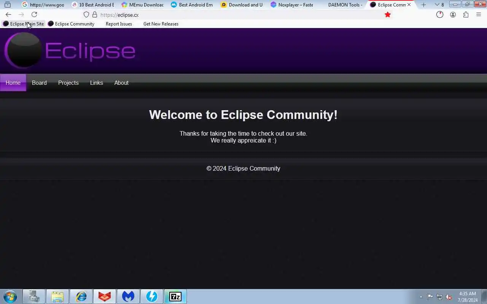Open the DAEMON Tools lightning icon

pyautogui.click(x=152, y=296)
